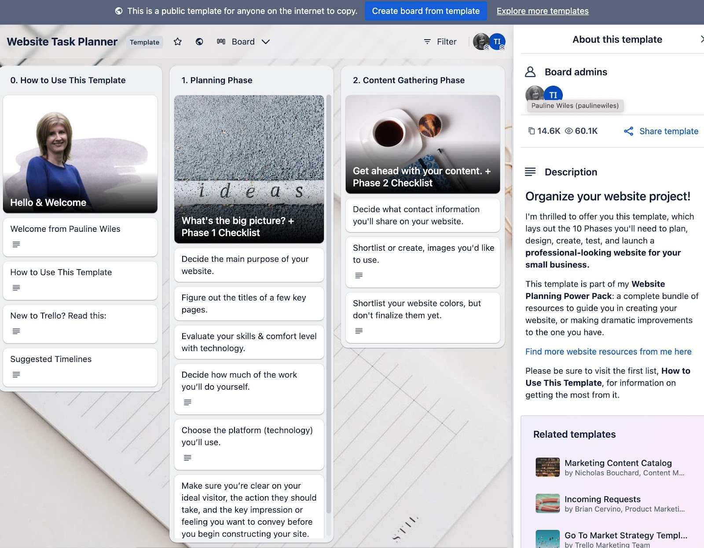
Task: Open the Incoming Requests related template
Action: (602, 499)
